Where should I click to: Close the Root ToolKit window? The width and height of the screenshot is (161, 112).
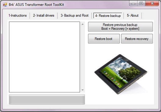[152, 3]
